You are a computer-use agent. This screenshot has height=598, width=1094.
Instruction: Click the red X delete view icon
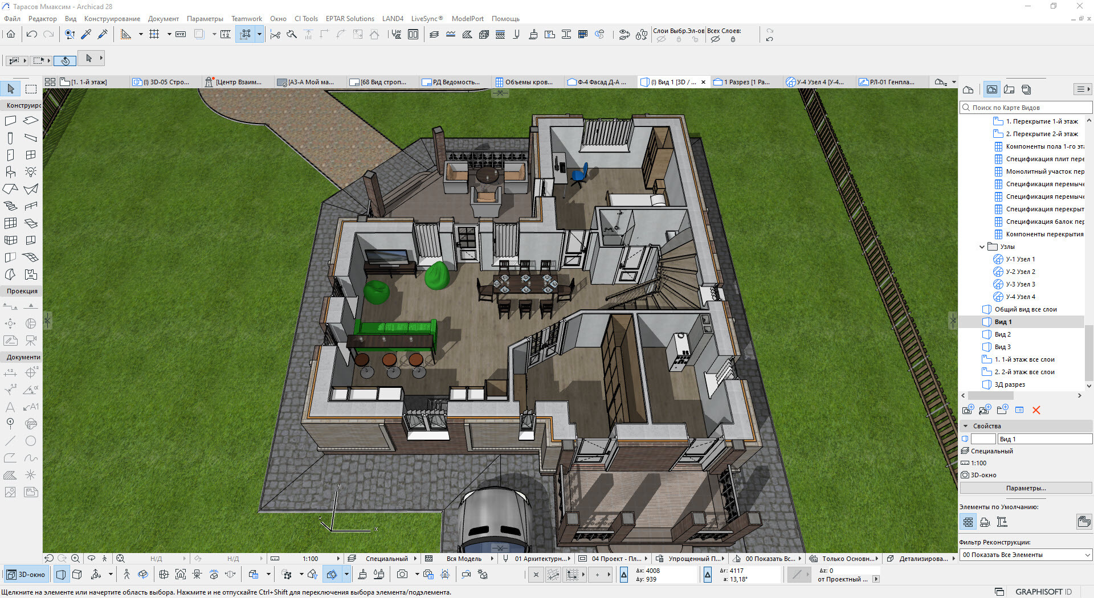pos(1036,410)
